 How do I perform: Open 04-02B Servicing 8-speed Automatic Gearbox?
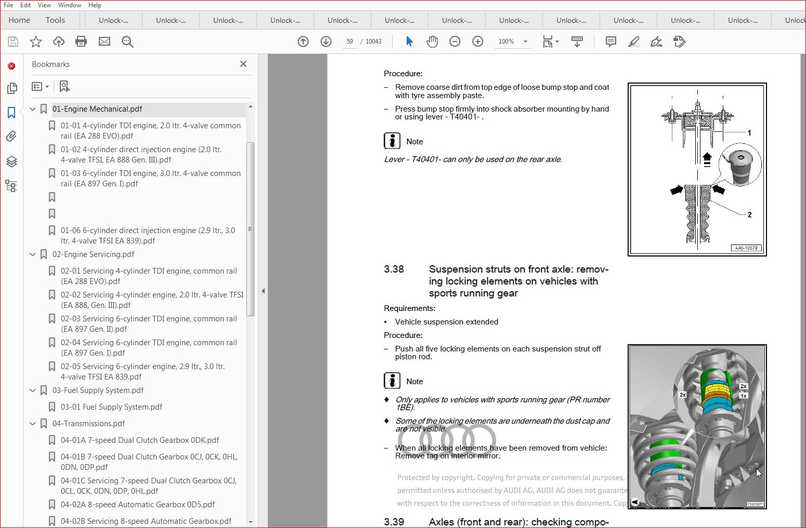click(x=146, y=521)
